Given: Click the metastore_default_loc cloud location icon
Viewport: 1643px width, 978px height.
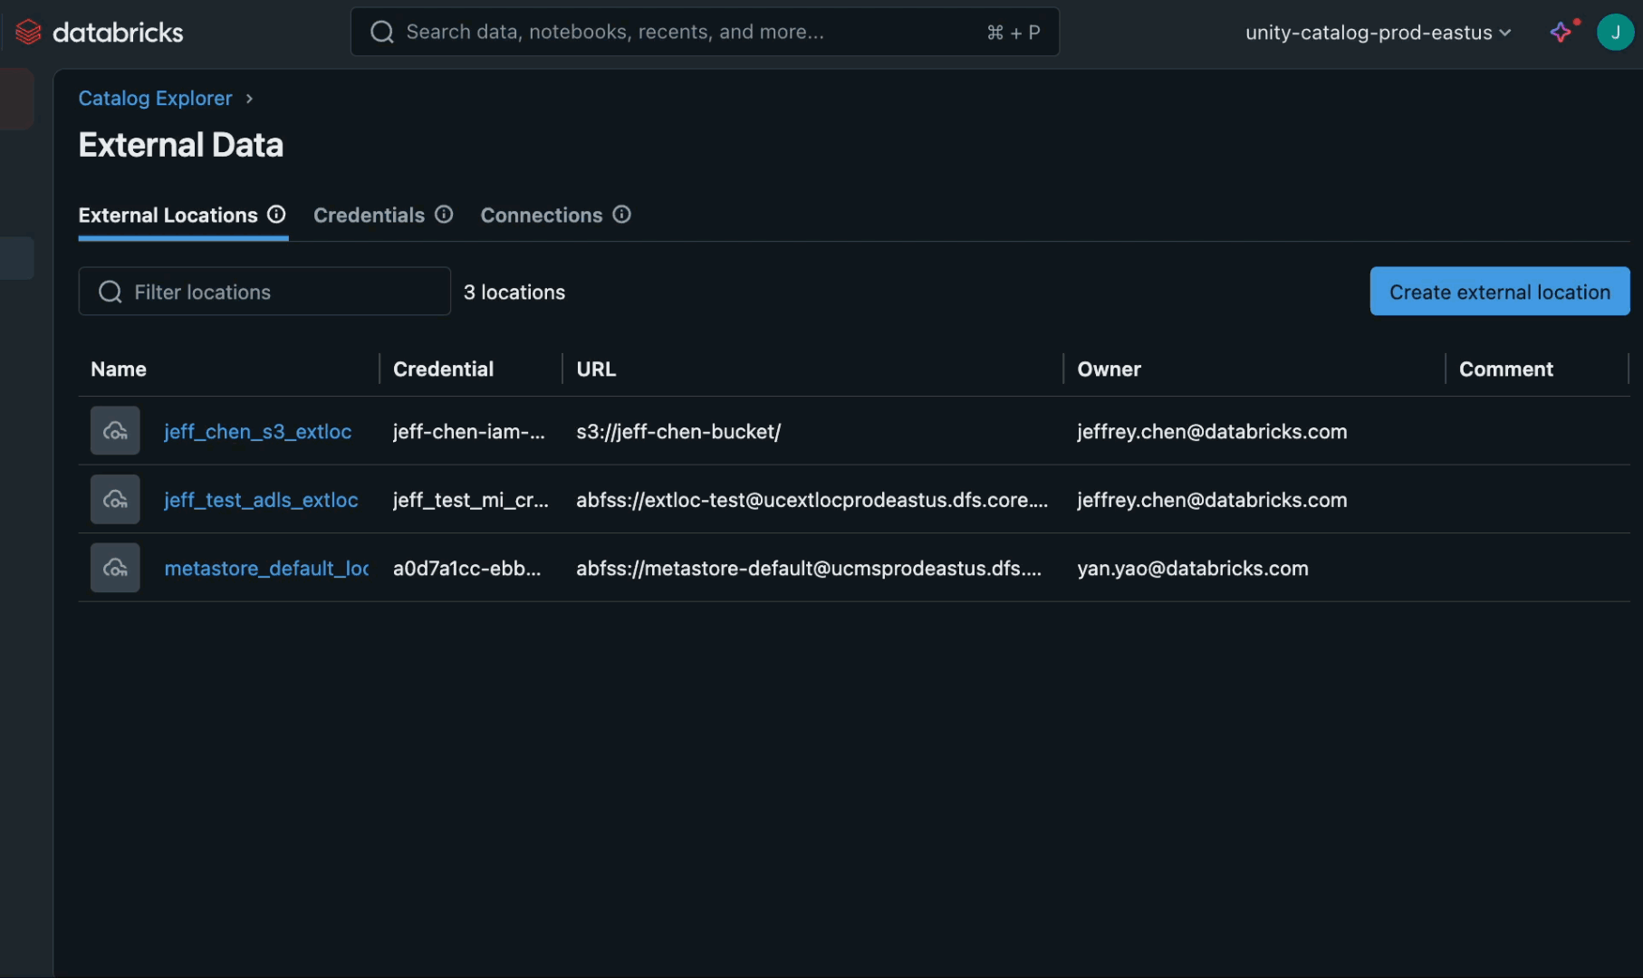Looking at the screenshot, I should point(115,568).
